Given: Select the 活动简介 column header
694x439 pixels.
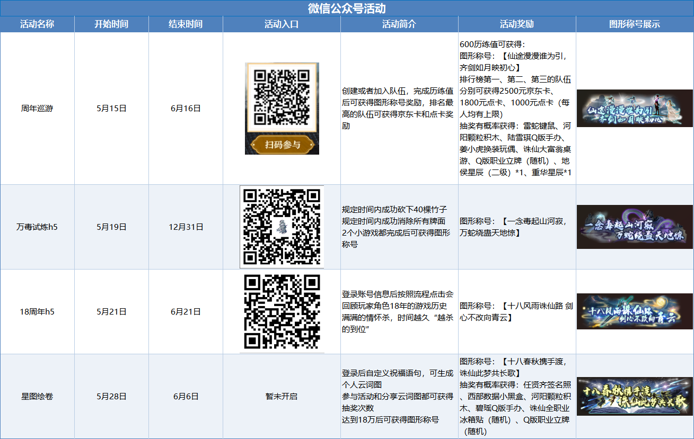Looking at the screenshot, I should [x=399, y=24].
